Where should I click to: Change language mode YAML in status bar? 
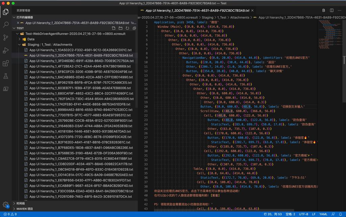323,214
